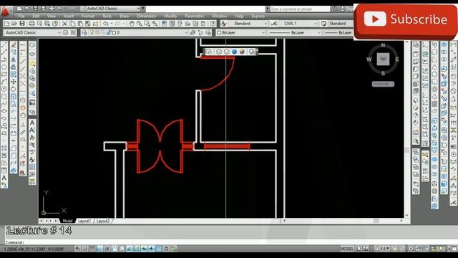
Task: Select the Erase modify tool
Action: pos(14,44)
